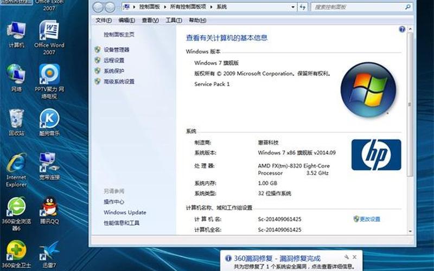Open 360安全卫士 desktop shortcut
The height and width of the screenshot is (271, 434).
tap(16, 254)
